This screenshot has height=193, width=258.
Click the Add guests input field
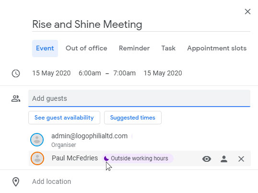(139, 98)
